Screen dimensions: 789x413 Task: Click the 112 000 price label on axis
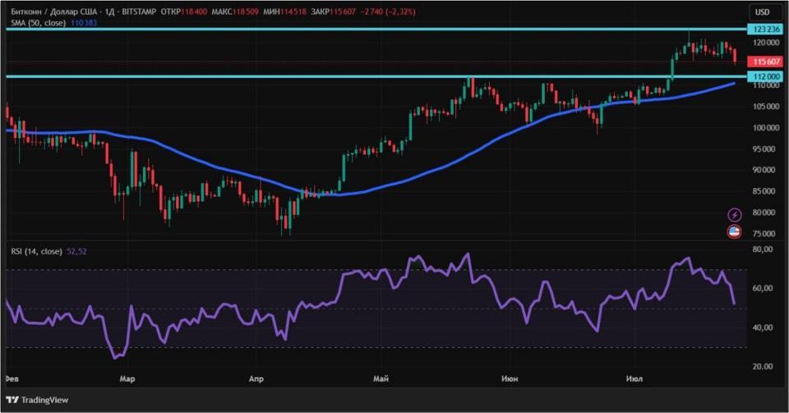[764, 76]
